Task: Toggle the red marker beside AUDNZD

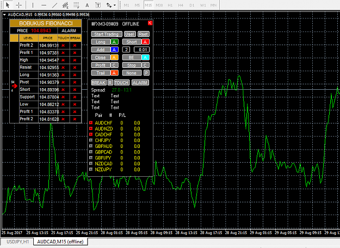Action: coord(91,128)
